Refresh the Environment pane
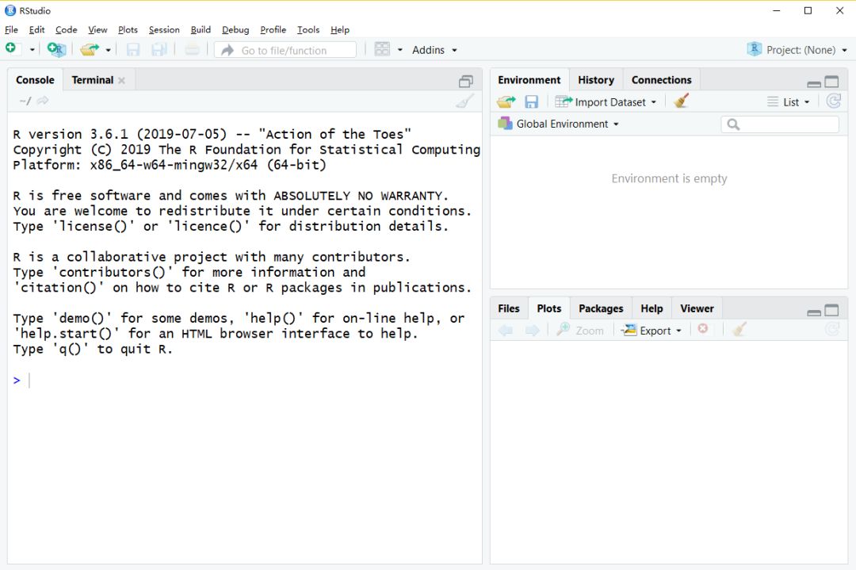Screen dimensions: 856x570 833,101
